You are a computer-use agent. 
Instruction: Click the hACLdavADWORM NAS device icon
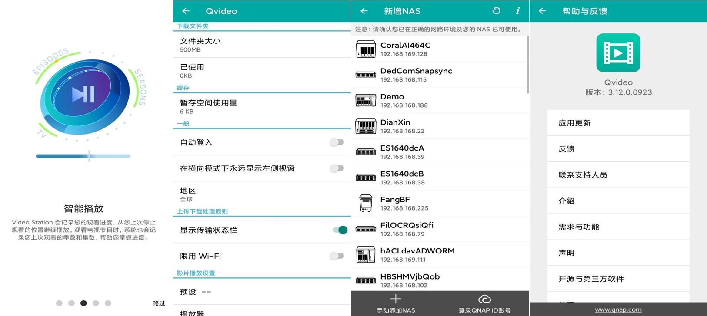point(366,255)
